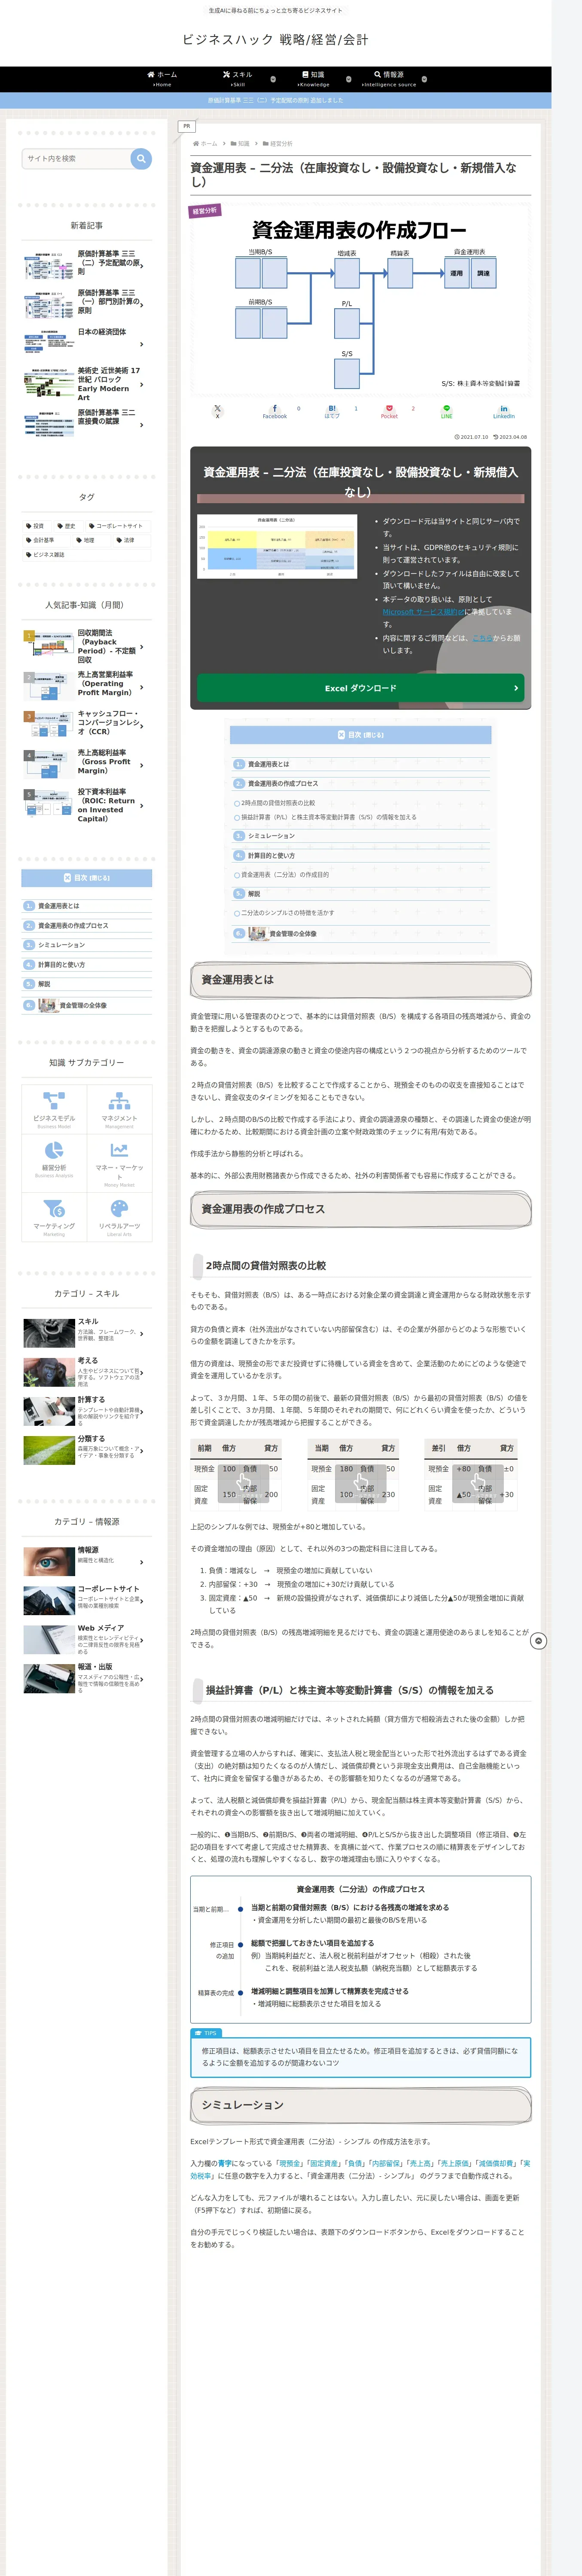Open the スキル menu in the navigation bar

point(238,79)
